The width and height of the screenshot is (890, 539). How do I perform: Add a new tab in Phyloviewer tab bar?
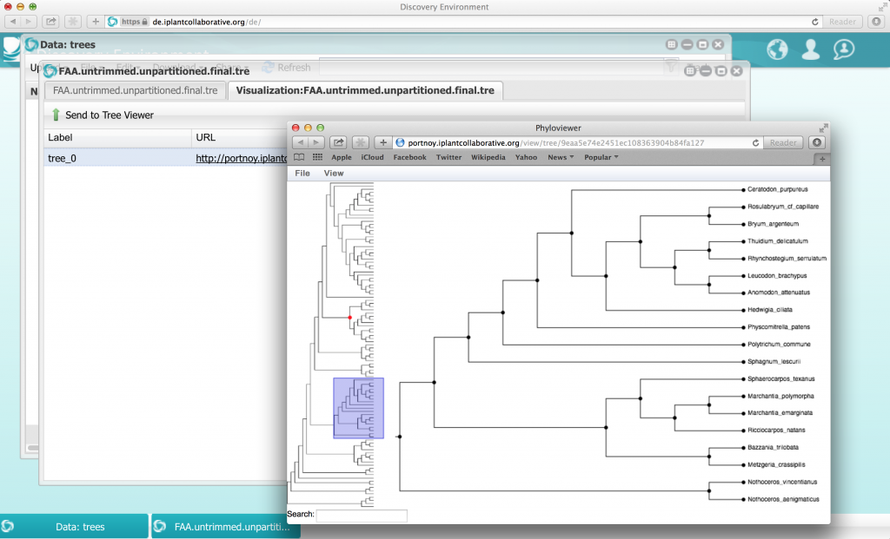coord(822,159)
